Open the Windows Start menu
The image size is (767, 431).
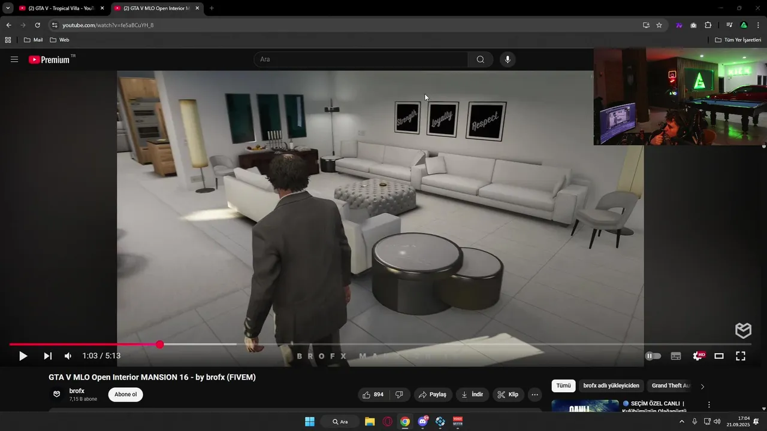tap(310, 421)
